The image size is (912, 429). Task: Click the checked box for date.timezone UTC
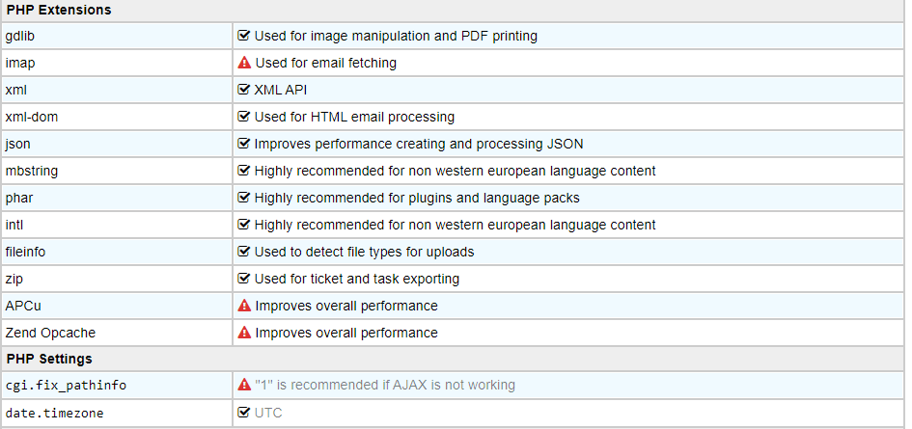click(x=244, y=413)
